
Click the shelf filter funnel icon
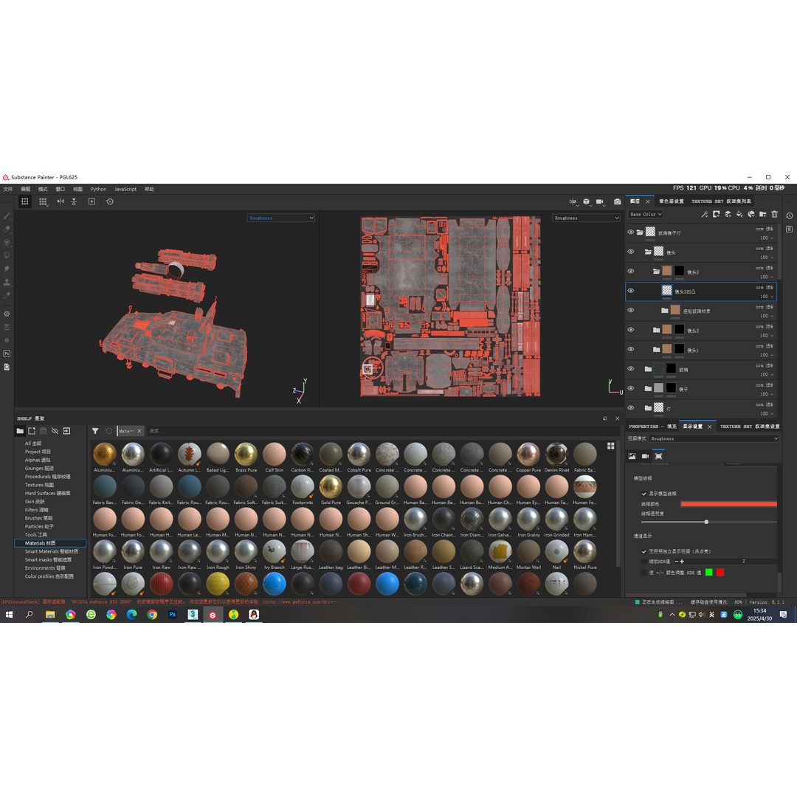point(95,431)
